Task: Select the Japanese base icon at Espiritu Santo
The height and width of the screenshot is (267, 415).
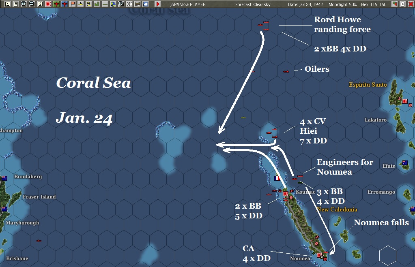Action: (405, 101)
